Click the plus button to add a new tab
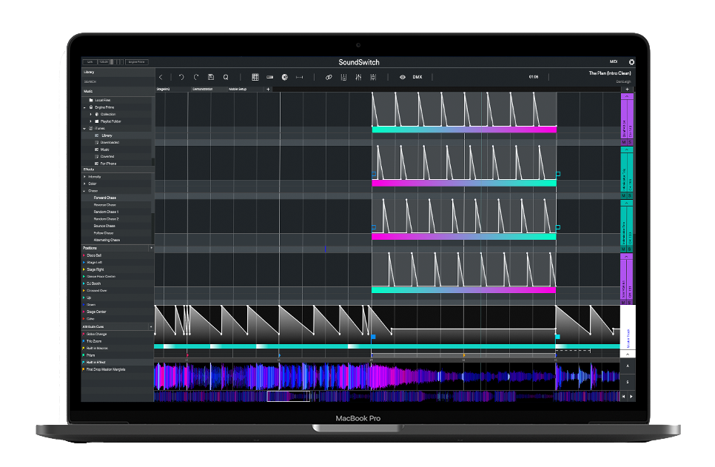 tap(268, 88)
